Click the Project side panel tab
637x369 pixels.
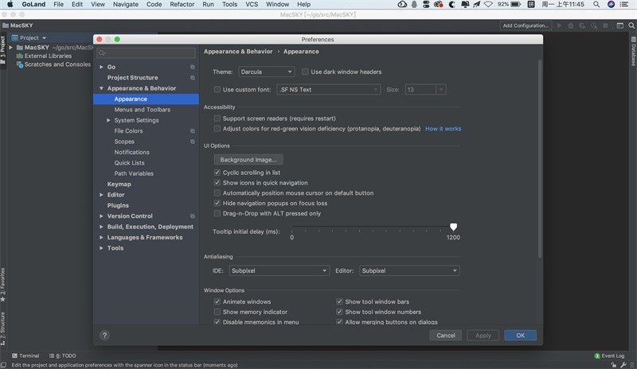coord(3,50)
